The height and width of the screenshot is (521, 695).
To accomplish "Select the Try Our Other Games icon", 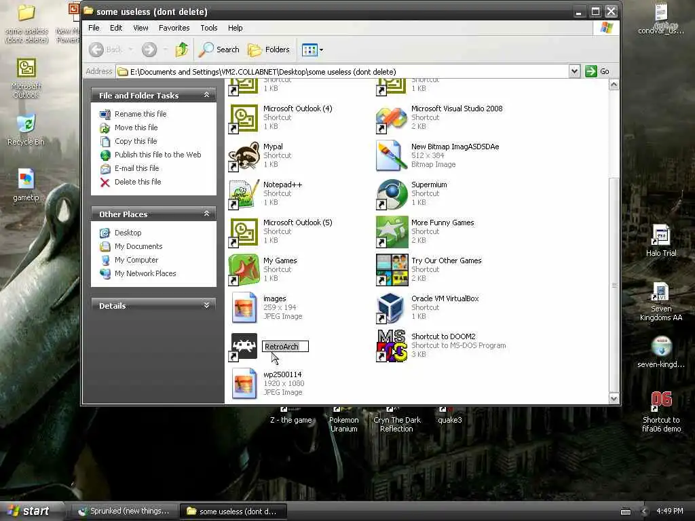I will (x=392, y=270).
